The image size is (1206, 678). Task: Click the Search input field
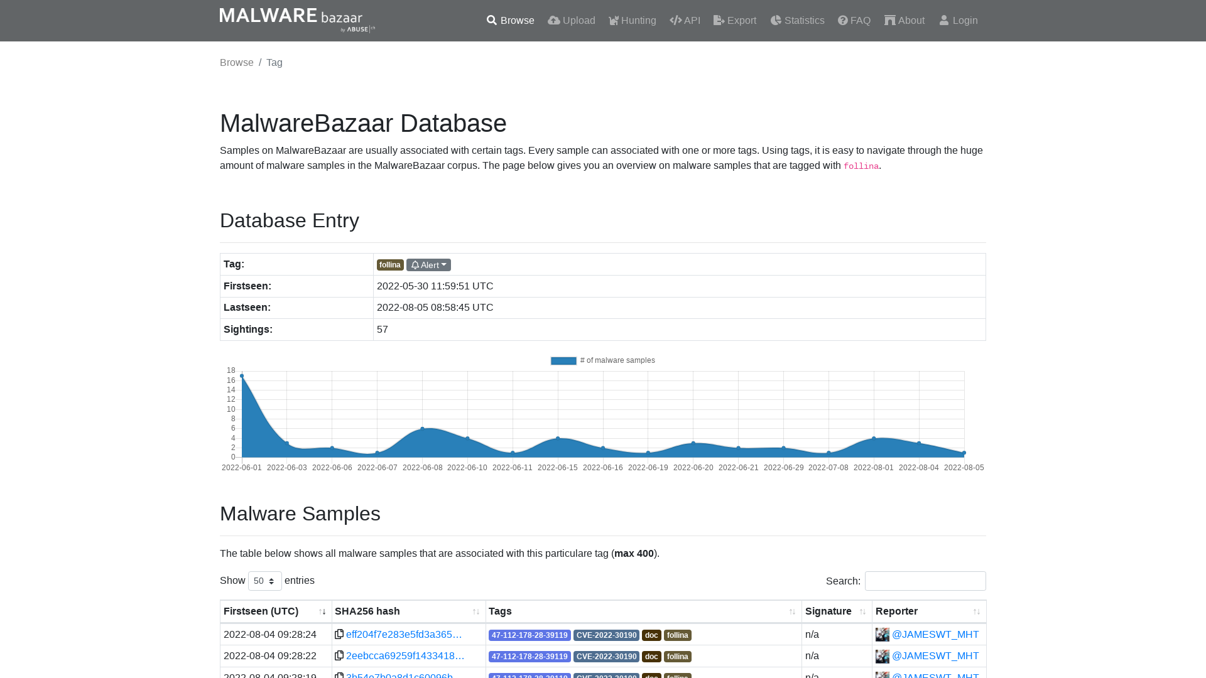[x=925, y=581]
